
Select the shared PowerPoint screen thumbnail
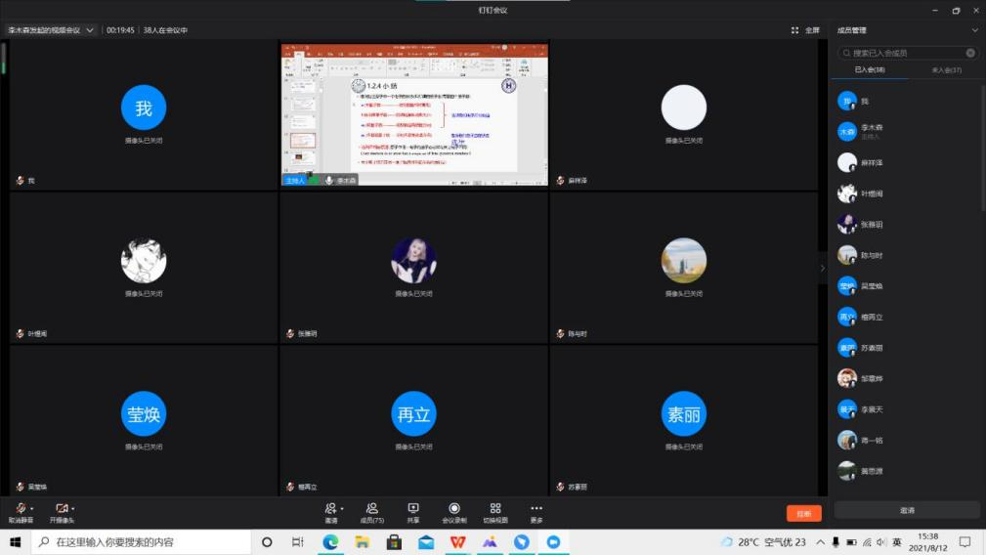(414, 114)
